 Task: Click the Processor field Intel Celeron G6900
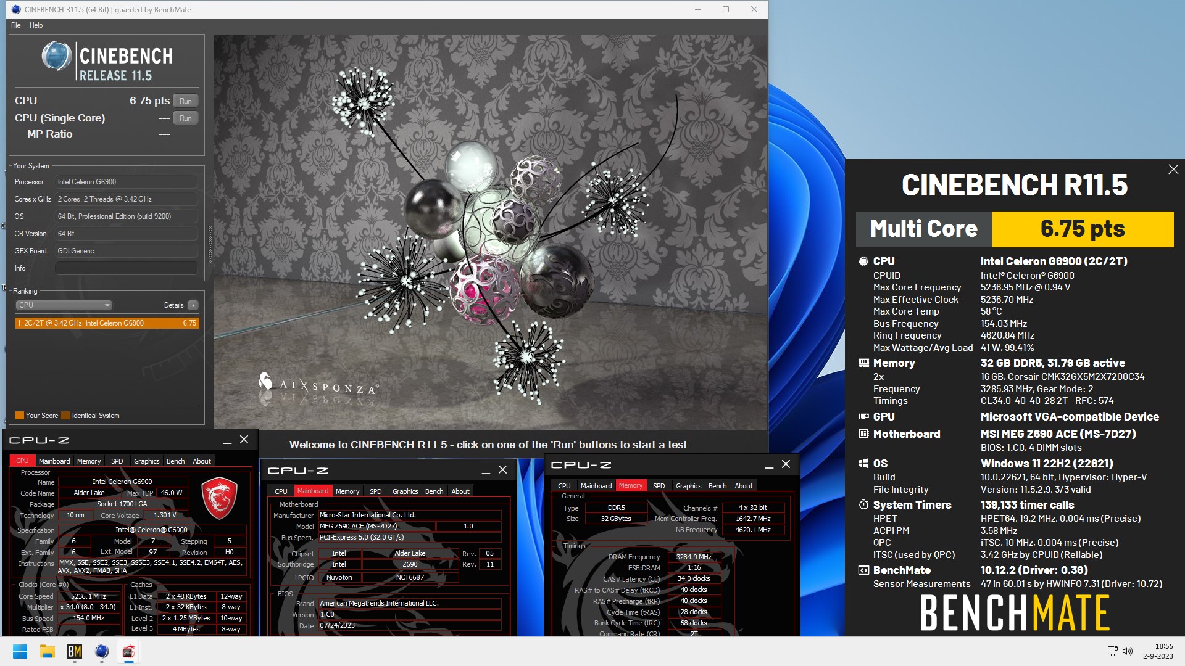[127, 182]
